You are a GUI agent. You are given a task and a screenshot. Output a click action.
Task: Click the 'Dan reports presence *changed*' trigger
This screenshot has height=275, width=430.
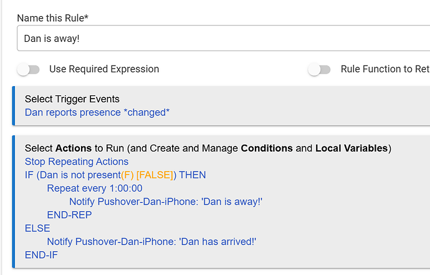coord(97,112)
